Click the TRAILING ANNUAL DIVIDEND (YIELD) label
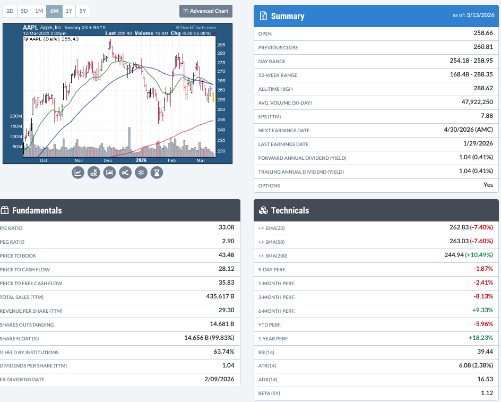 click(x=301, y=172)
